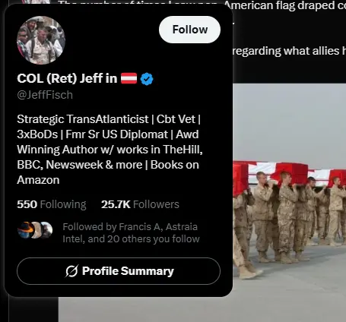Open the Followed by Francis A text link
The width and height of the screenshot is (346, 322).
[x=131, y=233]
